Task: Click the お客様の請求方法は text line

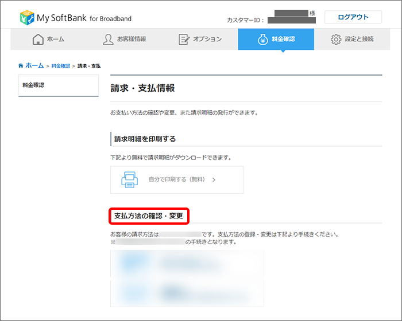Action: pos(225,234)
